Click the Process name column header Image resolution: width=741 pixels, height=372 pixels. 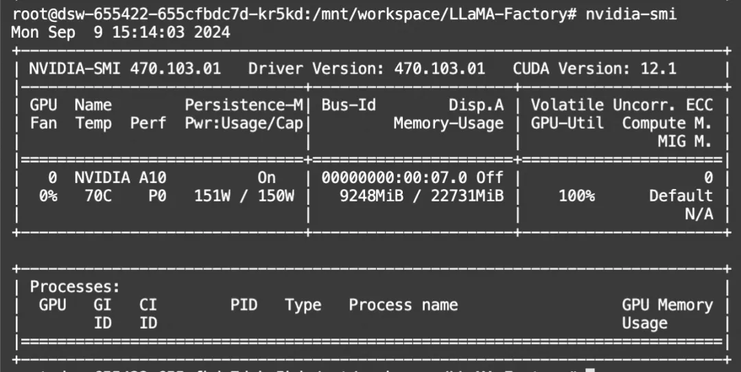[403, 305]
